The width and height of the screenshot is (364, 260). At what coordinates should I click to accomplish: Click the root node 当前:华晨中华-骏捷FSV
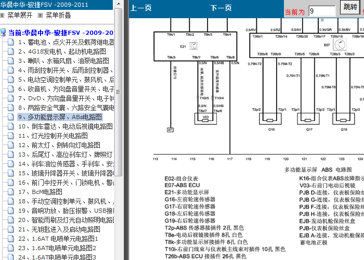pyautogui.click(x=61, y=33)
